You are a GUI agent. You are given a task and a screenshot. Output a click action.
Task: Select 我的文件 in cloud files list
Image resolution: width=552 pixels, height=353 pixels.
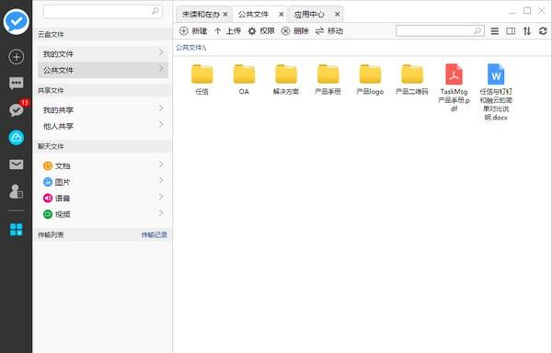click(103, 54)
